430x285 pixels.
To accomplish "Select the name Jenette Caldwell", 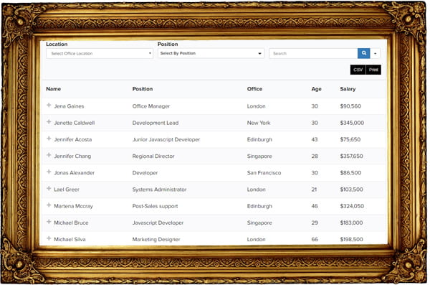I will pos(75,123).
